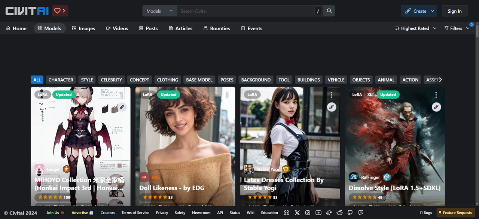Click the EDG creator avatar
Screen dimensions: 479x219
coord(144,177)
